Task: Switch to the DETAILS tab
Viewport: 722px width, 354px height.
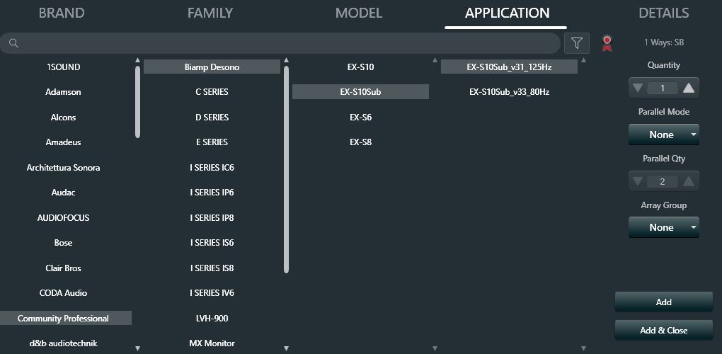Action: pyautogui.click(x=663, y=13)
